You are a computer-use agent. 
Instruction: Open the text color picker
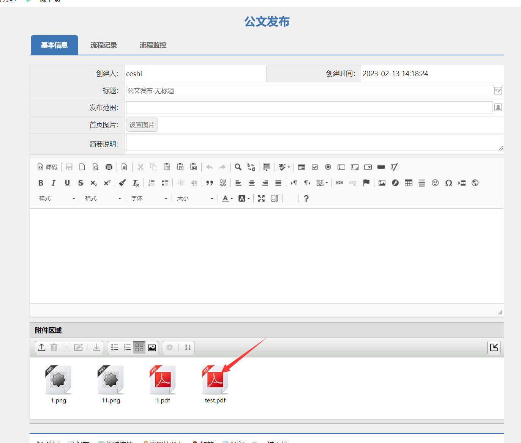pos(227,198)
